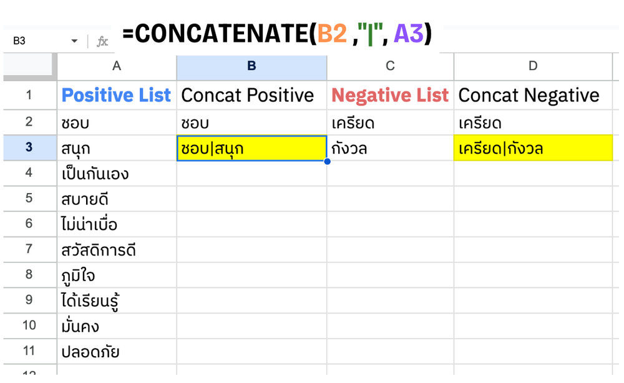The width and height of the screenshot is (624, 383).
Task: Click cell containing เป็นกันเอง
Action: (x=116, y=174)
